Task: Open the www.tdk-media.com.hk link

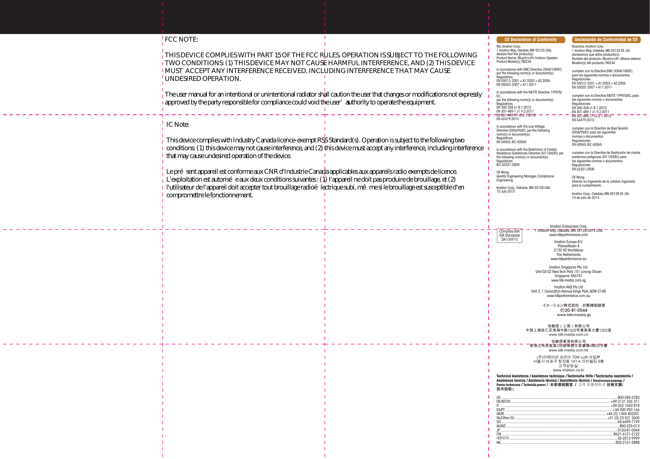Action: tap(568, 350)
